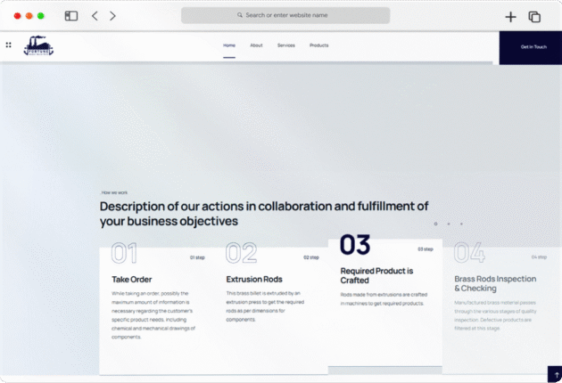Image resolution: width=562 pixels, height=383 pixels.
Task: Select the Home navigation item
Action: pyautogui.click(x=229, y=45)
